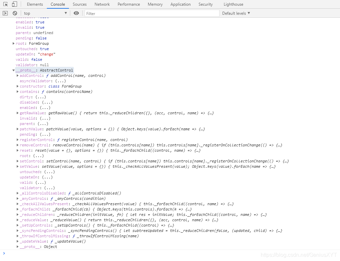The height and width of the screenshot is (261, 340).
Task: Expand the _syncPendingControls entry
Action: 17,231
